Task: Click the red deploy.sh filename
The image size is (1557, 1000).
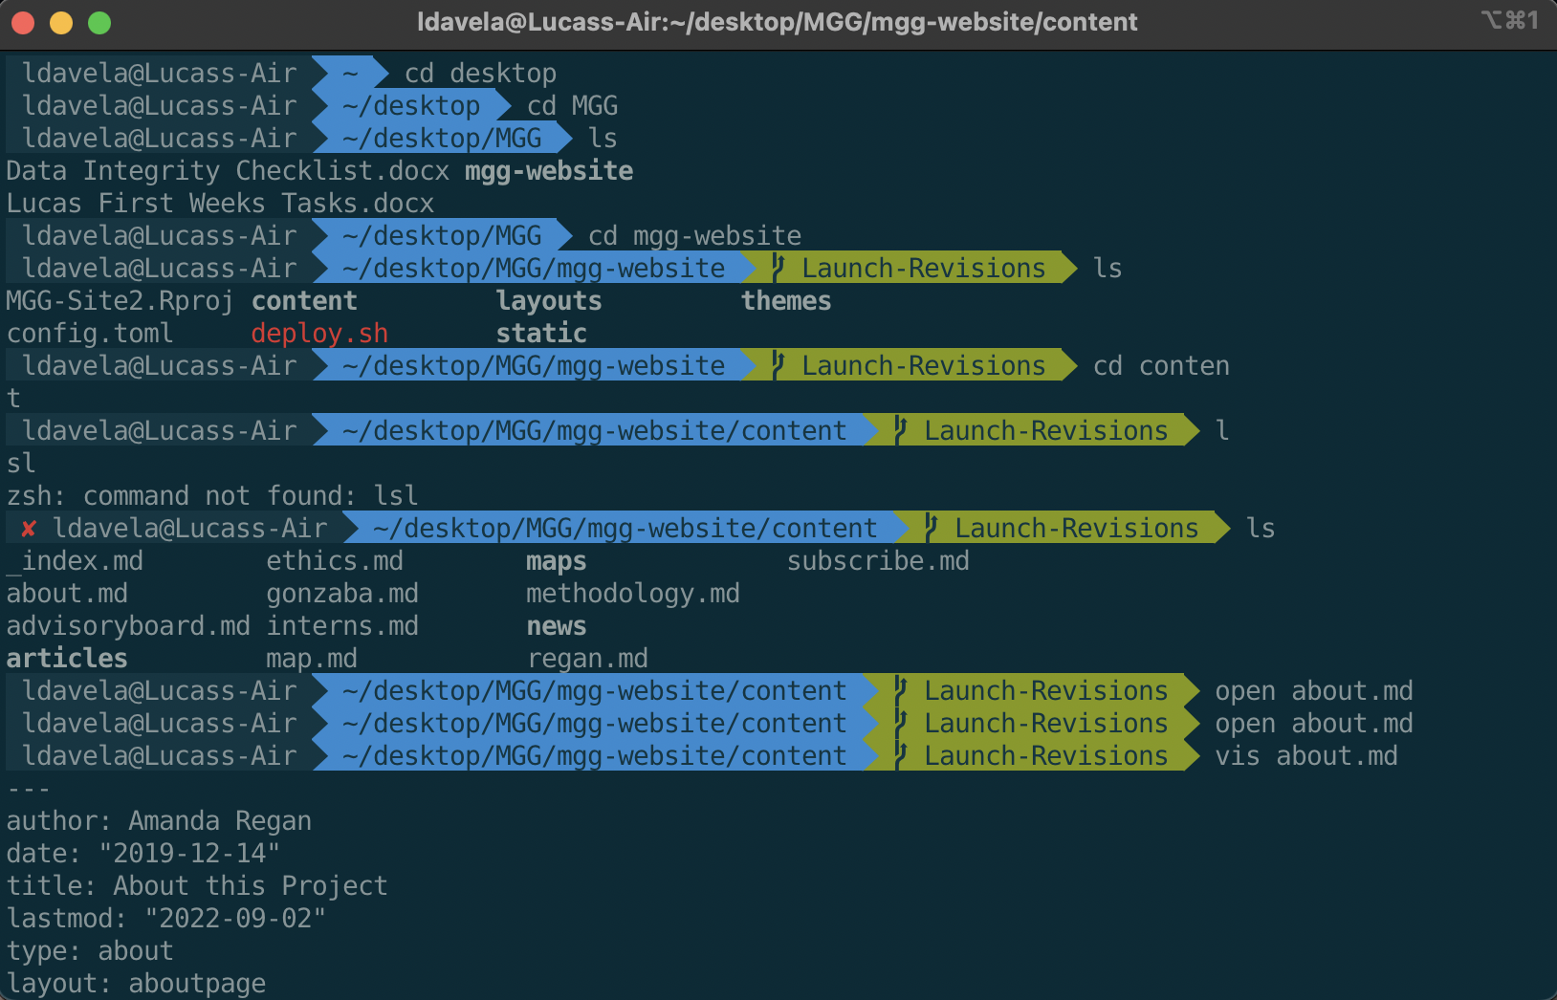Action: (x=319, y=334)
